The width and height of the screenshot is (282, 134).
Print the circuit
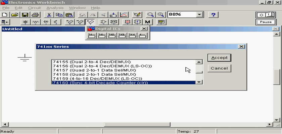(x=35, y=15)
